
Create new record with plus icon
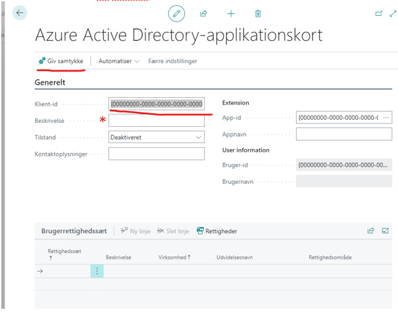(x=231, y=13)
